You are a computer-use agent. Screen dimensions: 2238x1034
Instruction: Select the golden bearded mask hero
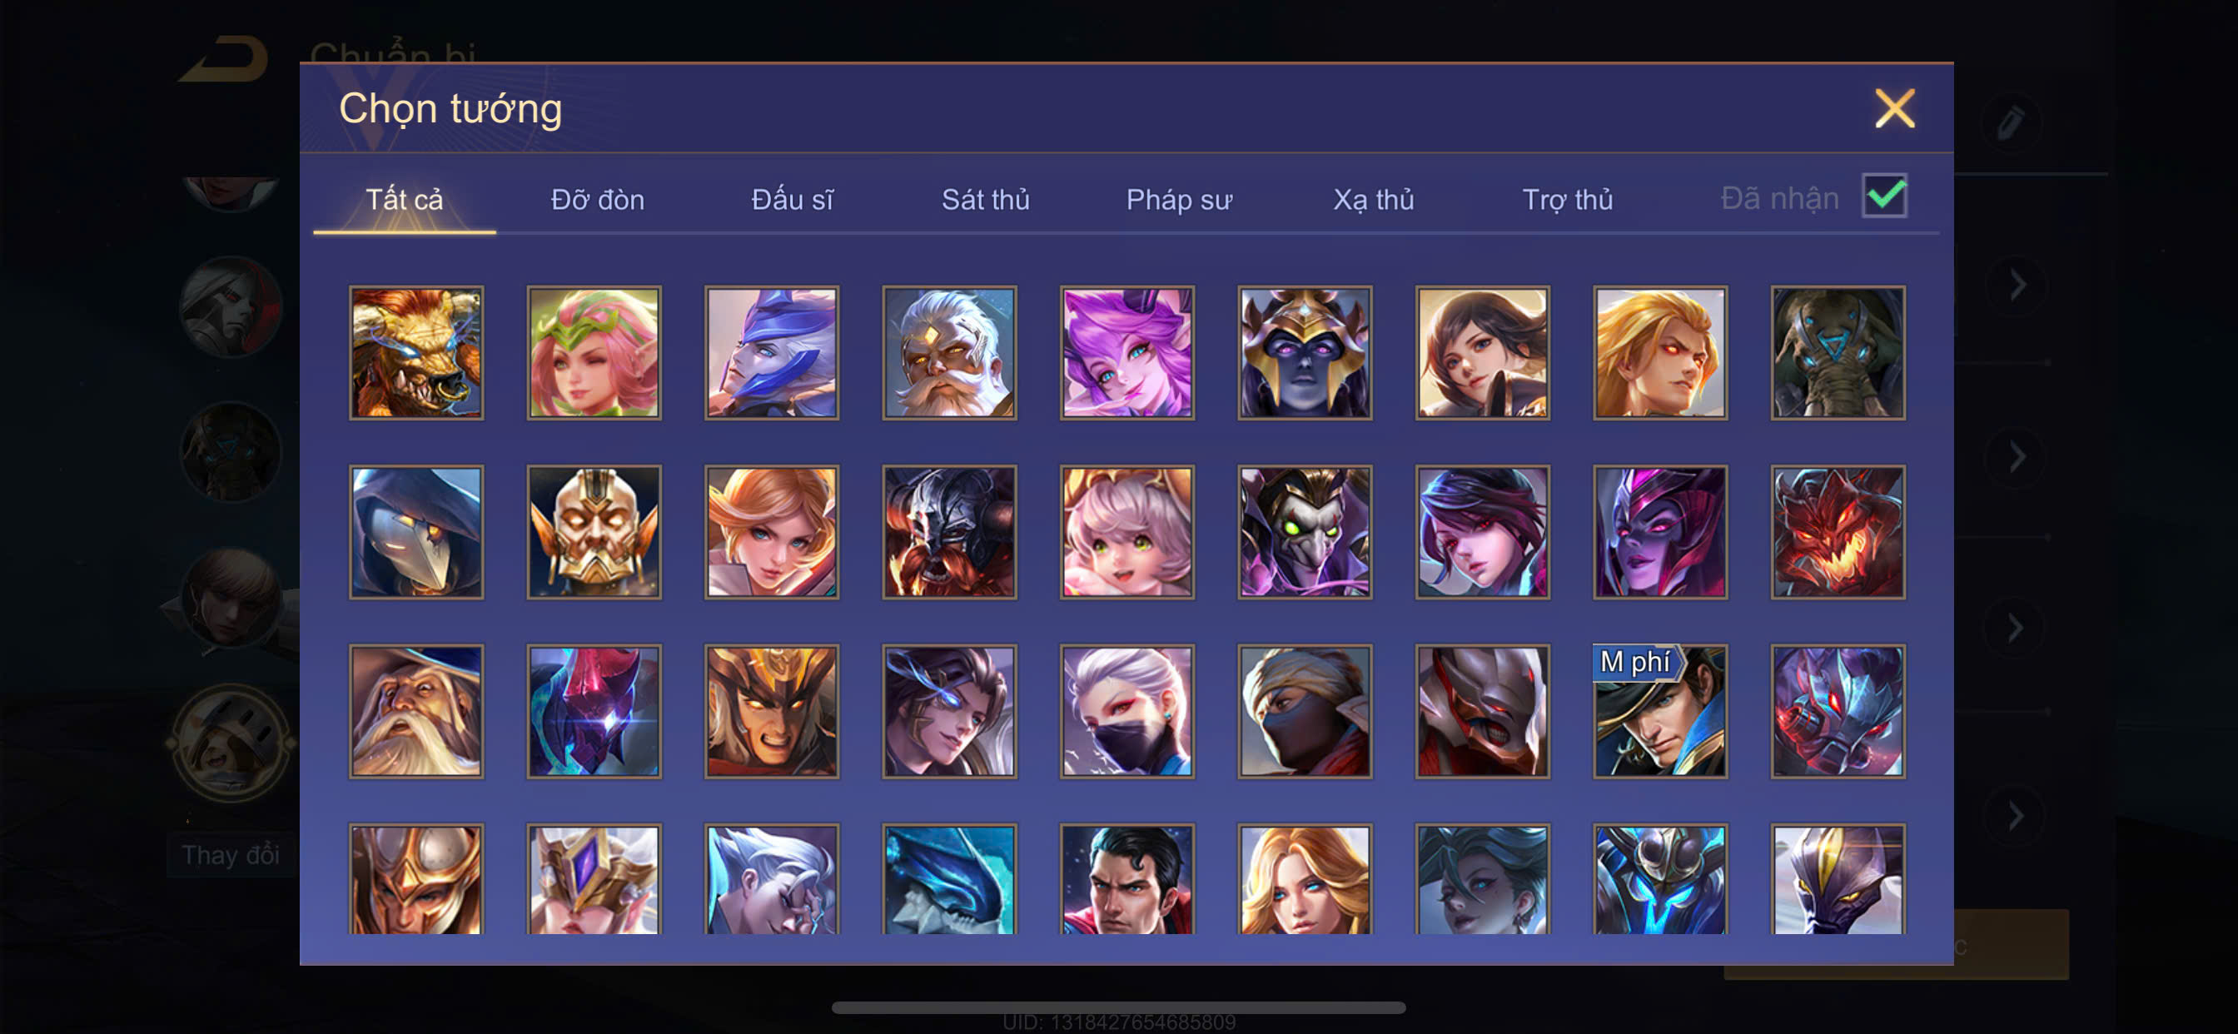pos(594,532)
